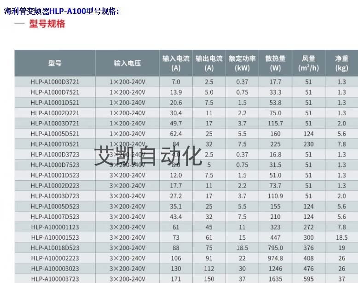Select model cell HLP-A1000D3721

pyautogui.click(x=55, y=82)
